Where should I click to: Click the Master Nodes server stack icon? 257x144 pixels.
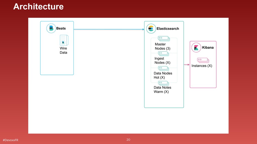[164, 39]
